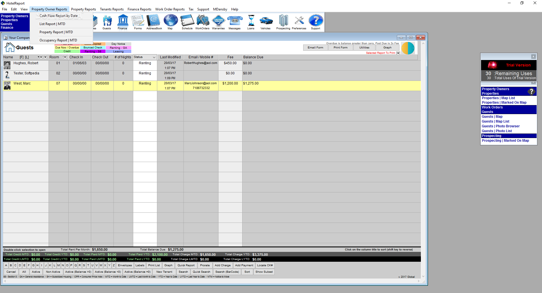Viewport: 542px width, 293px height.
Task: Sort by Balance Due column header
Action: point(253,57)
